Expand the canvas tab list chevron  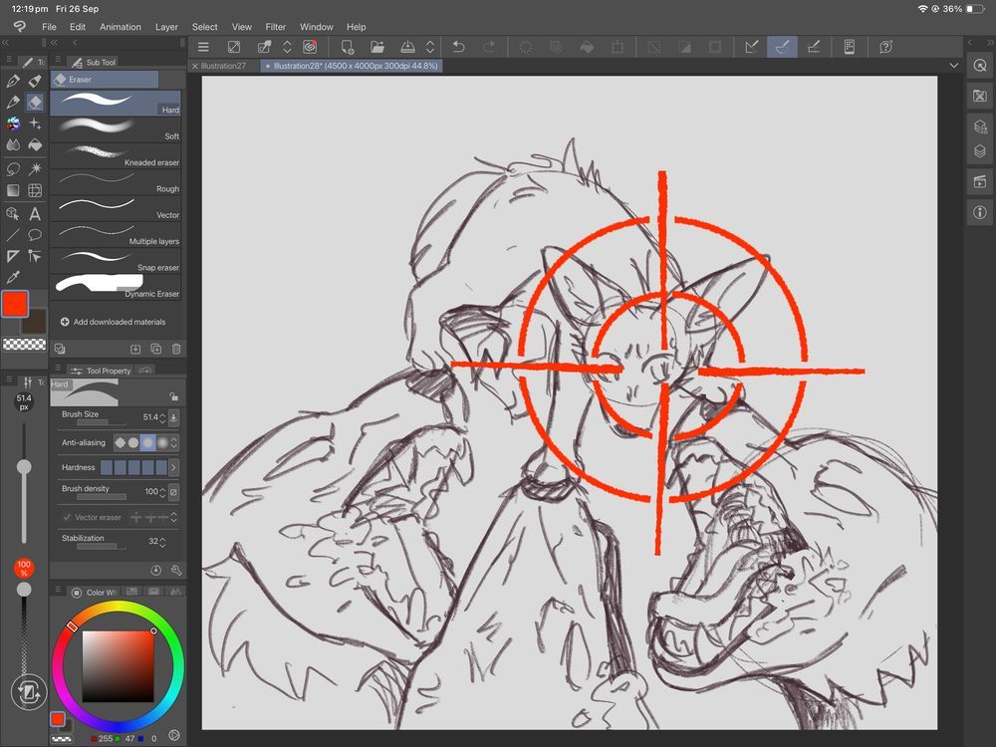[x=953, y=66]
